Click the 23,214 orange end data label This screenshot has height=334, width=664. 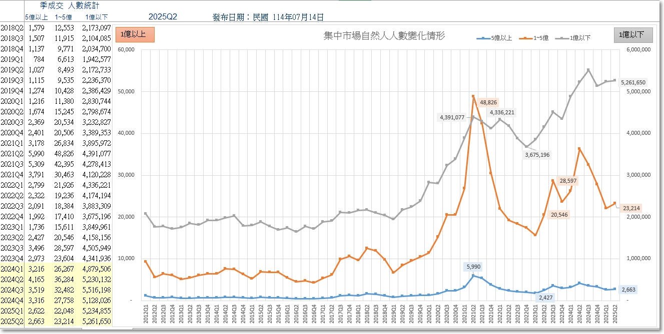point(630,208)
